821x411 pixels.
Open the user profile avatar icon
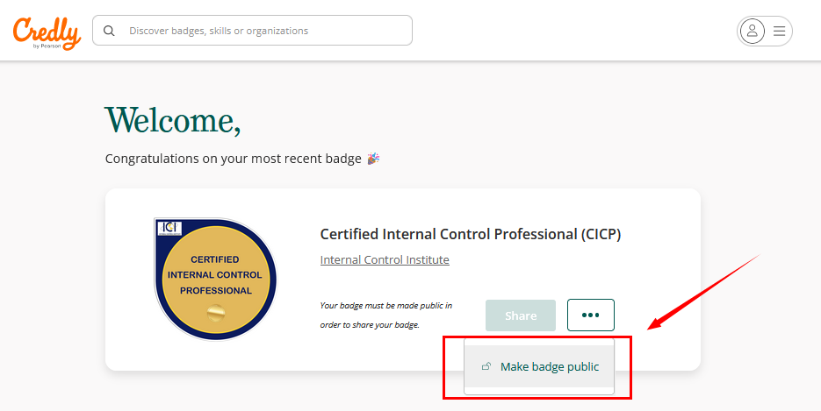click(752, 31)
